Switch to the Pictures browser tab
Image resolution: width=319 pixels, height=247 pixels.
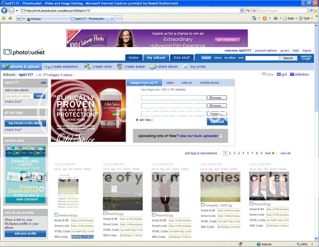coord(48,19)
